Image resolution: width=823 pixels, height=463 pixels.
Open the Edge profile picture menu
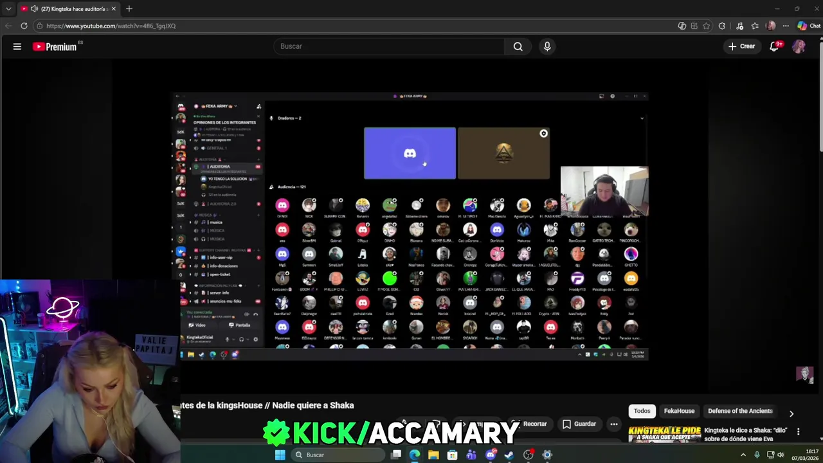[771, 26]
